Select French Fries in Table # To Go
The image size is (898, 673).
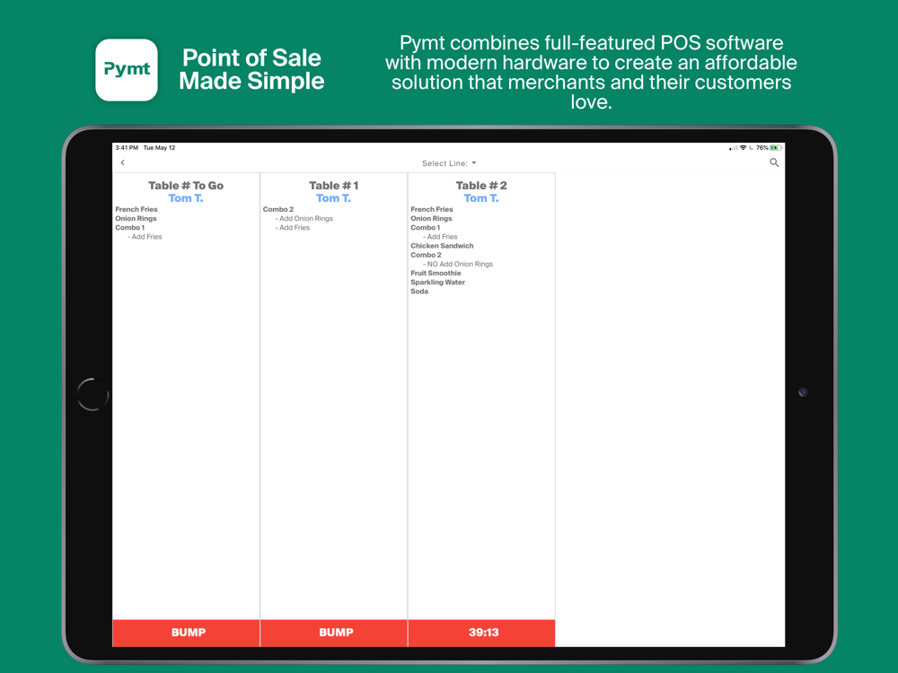coord(136,209)
